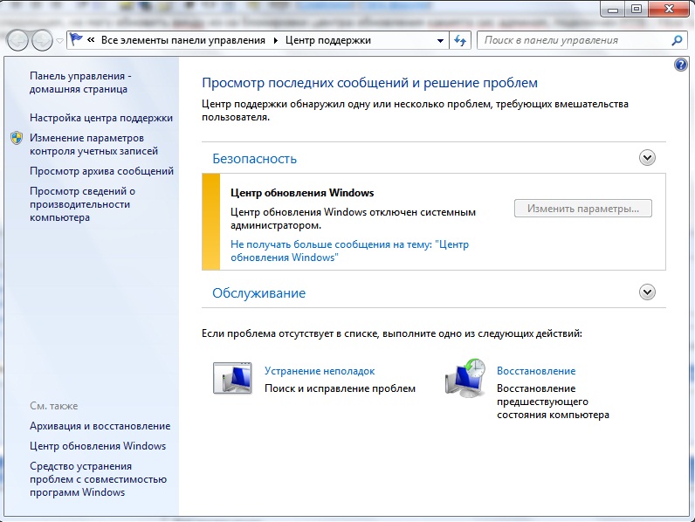
Task: Open the address bar history dropdown arrow
Action: pos(440,40)
